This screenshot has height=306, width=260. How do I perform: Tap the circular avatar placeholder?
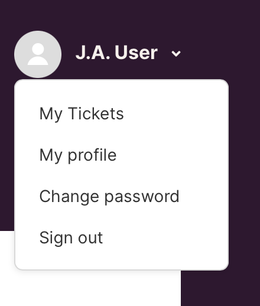tap(38, 54)
